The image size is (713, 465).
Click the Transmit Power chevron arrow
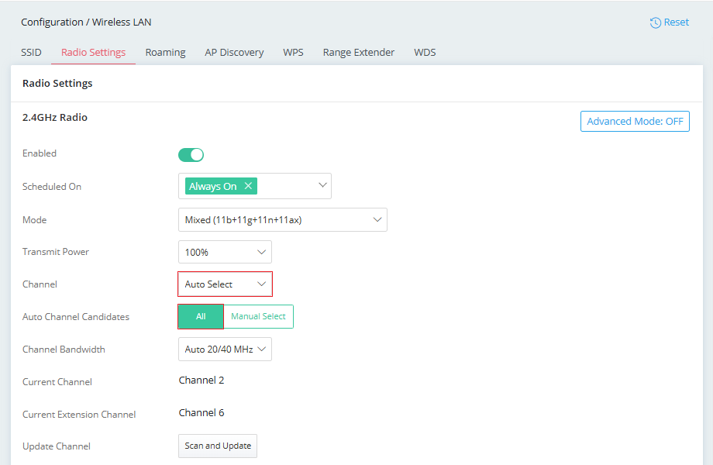(261, 252)
